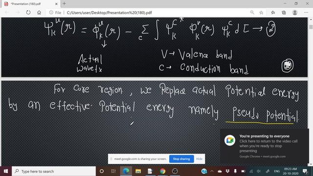Open the Action Center notifications
The width and height of the screenshot is (313, 176).
[305, 171]
